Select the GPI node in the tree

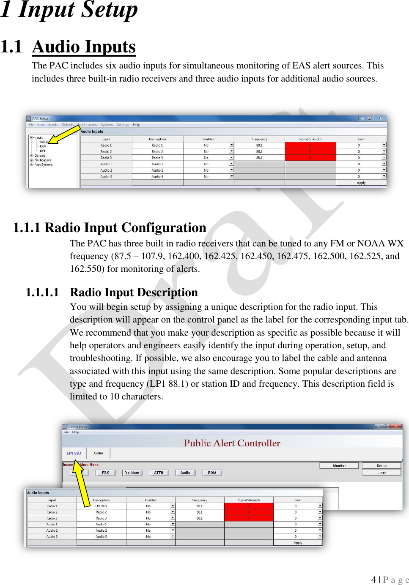pos(42,151)
